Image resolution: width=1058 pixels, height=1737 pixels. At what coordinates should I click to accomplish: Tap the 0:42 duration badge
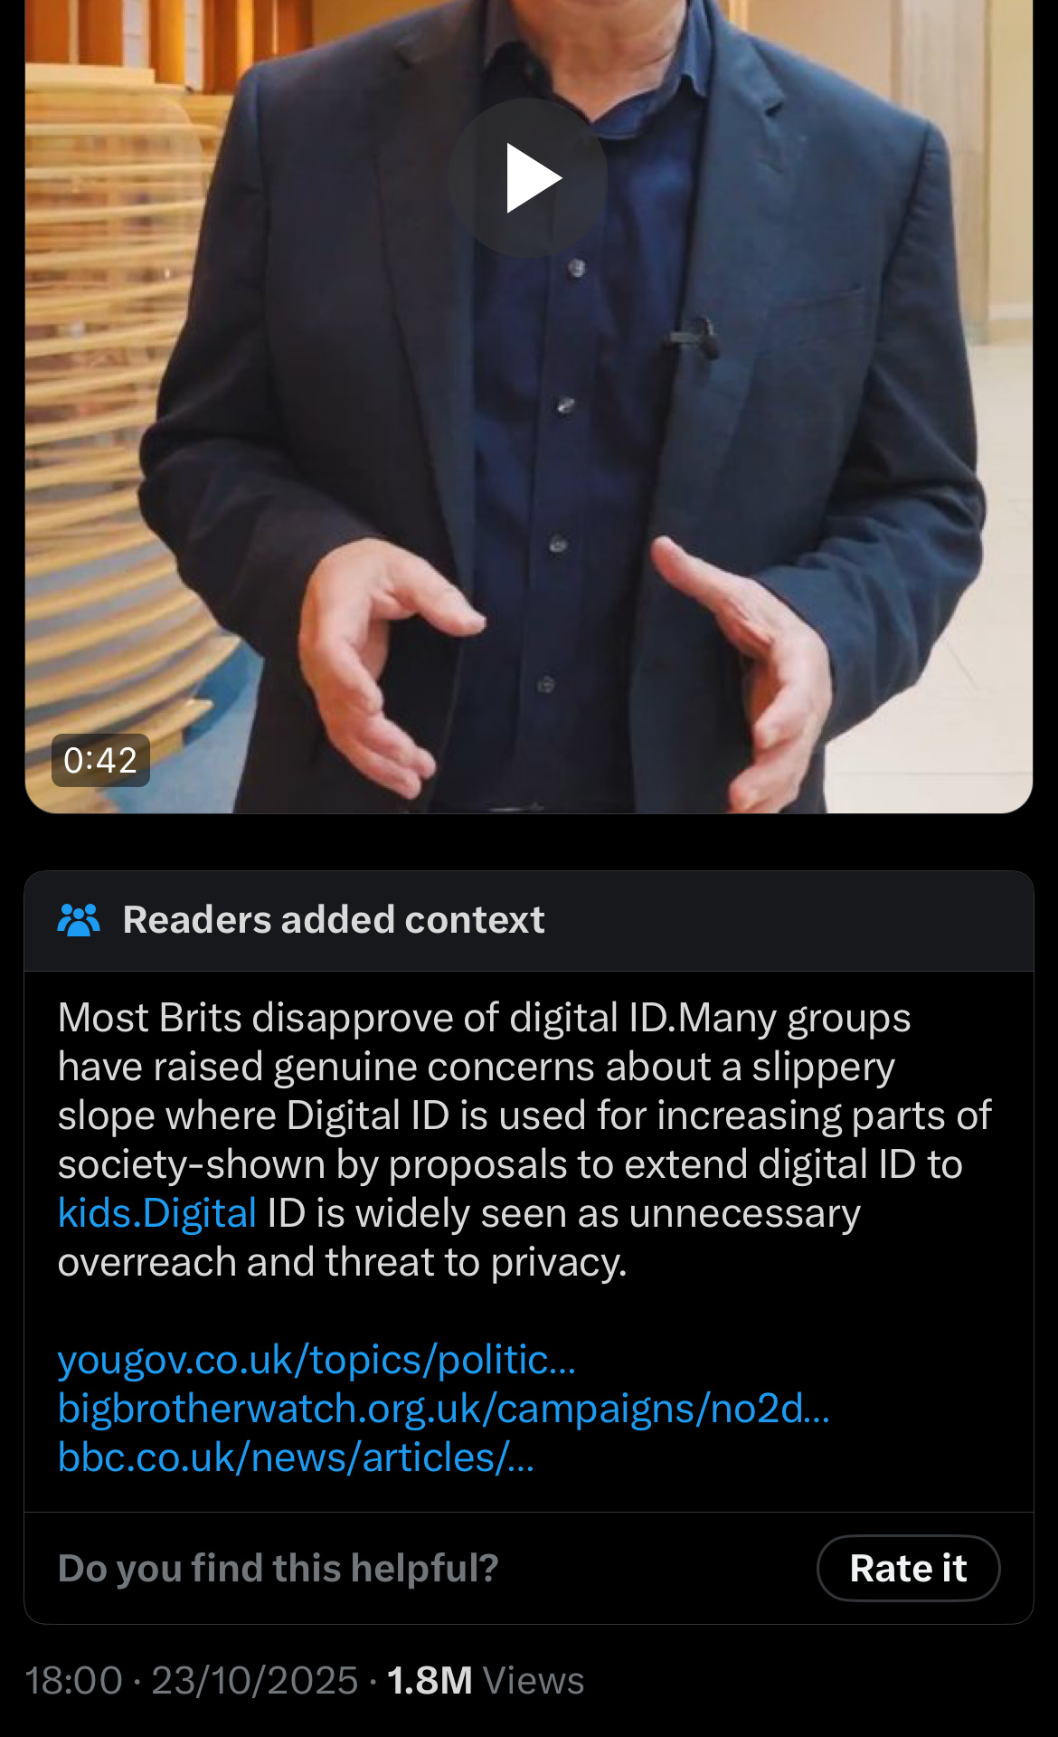tap(100, 760)
